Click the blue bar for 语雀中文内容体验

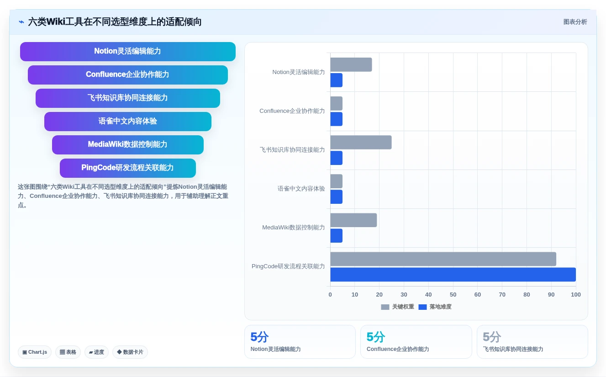(337, 197)
